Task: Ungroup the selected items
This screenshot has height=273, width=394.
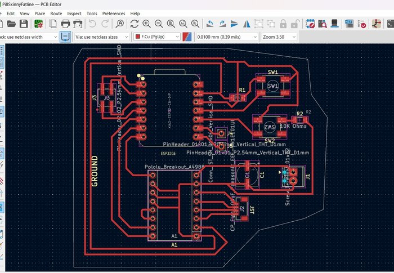Action: [x=271, y=24]
